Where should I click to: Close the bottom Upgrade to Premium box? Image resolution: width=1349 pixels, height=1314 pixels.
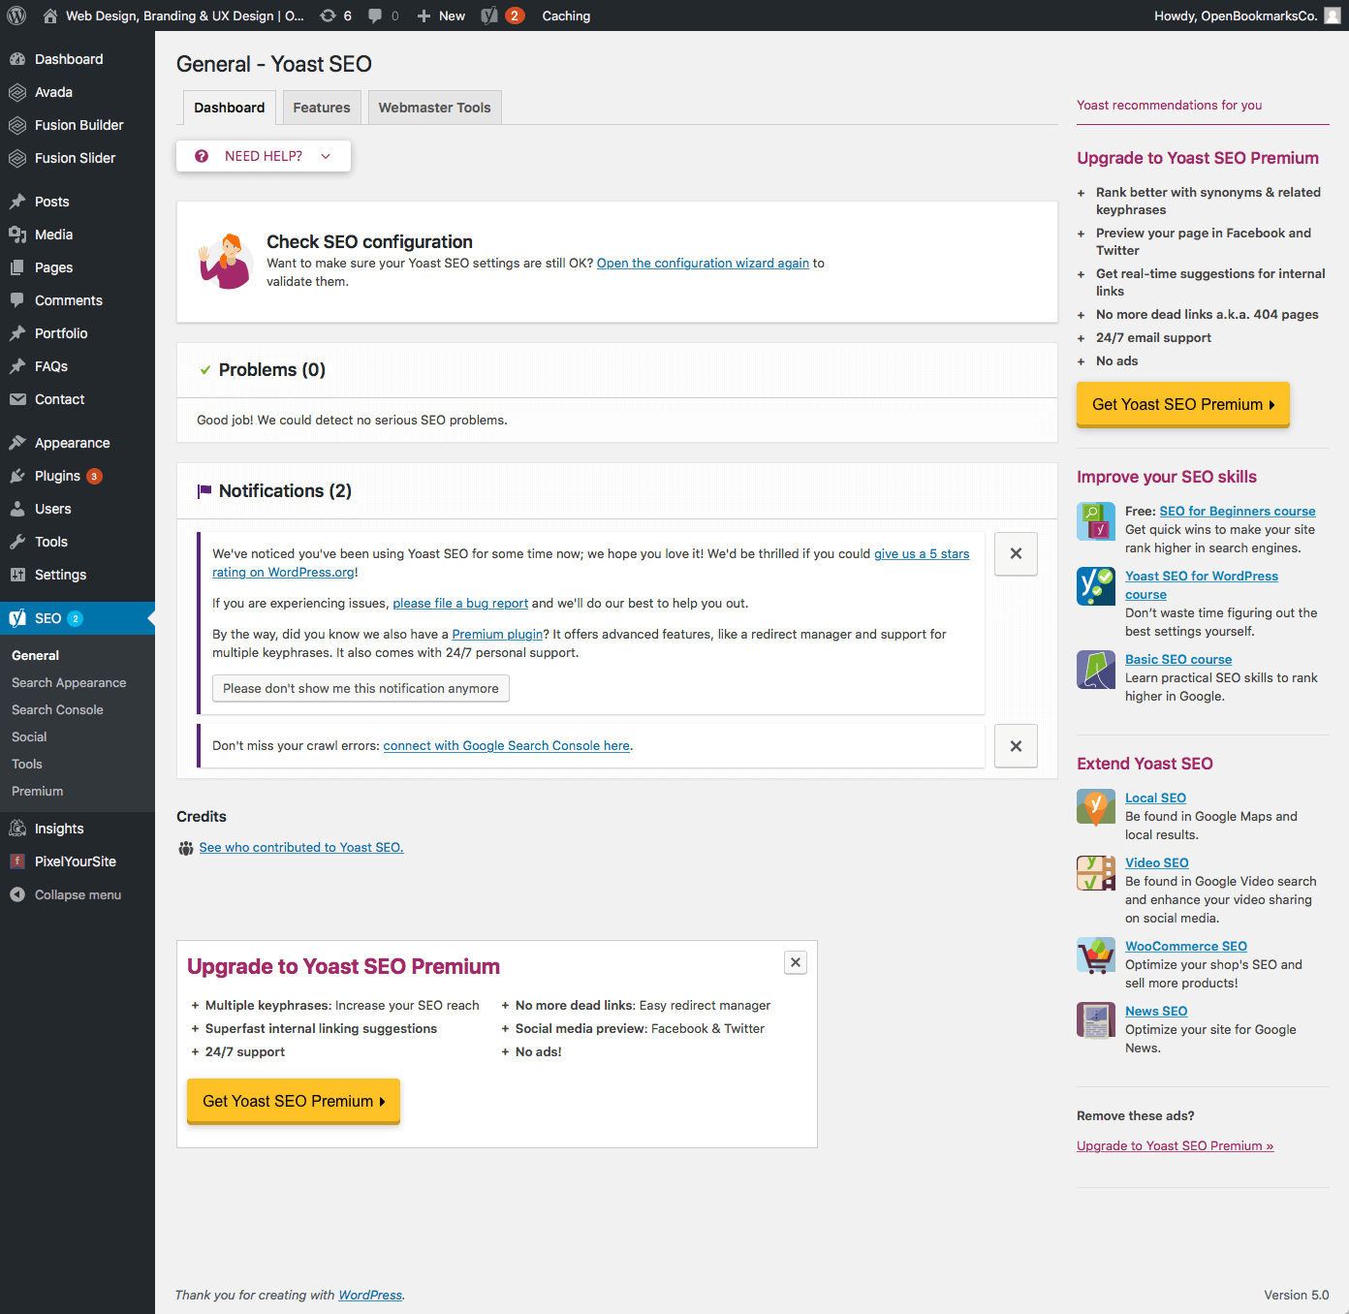click(796, 962)
